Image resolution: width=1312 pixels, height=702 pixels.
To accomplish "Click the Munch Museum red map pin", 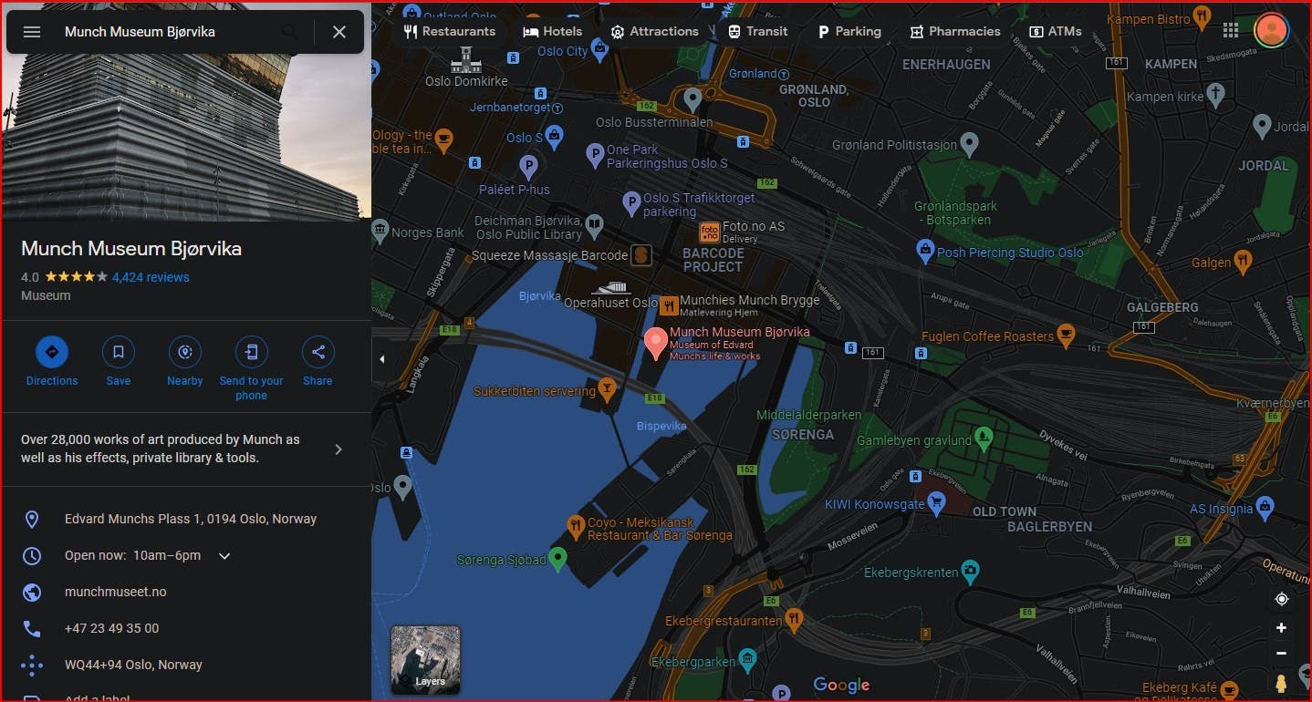I will click(655, 343).
